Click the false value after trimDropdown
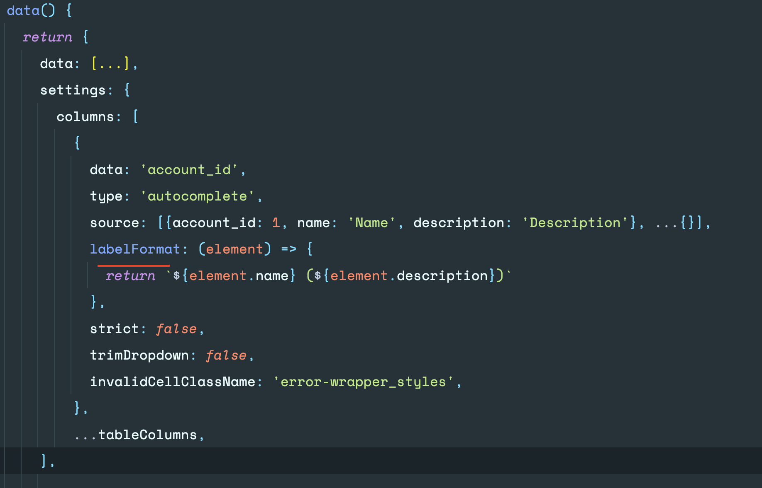Screen dimensions: 762x488 (226, 355)
